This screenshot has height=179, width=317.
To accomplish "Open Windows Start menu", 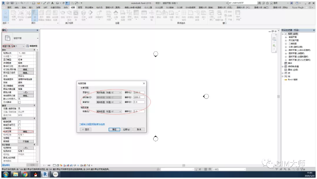I will pyautogui.click(x=6, y=174).
